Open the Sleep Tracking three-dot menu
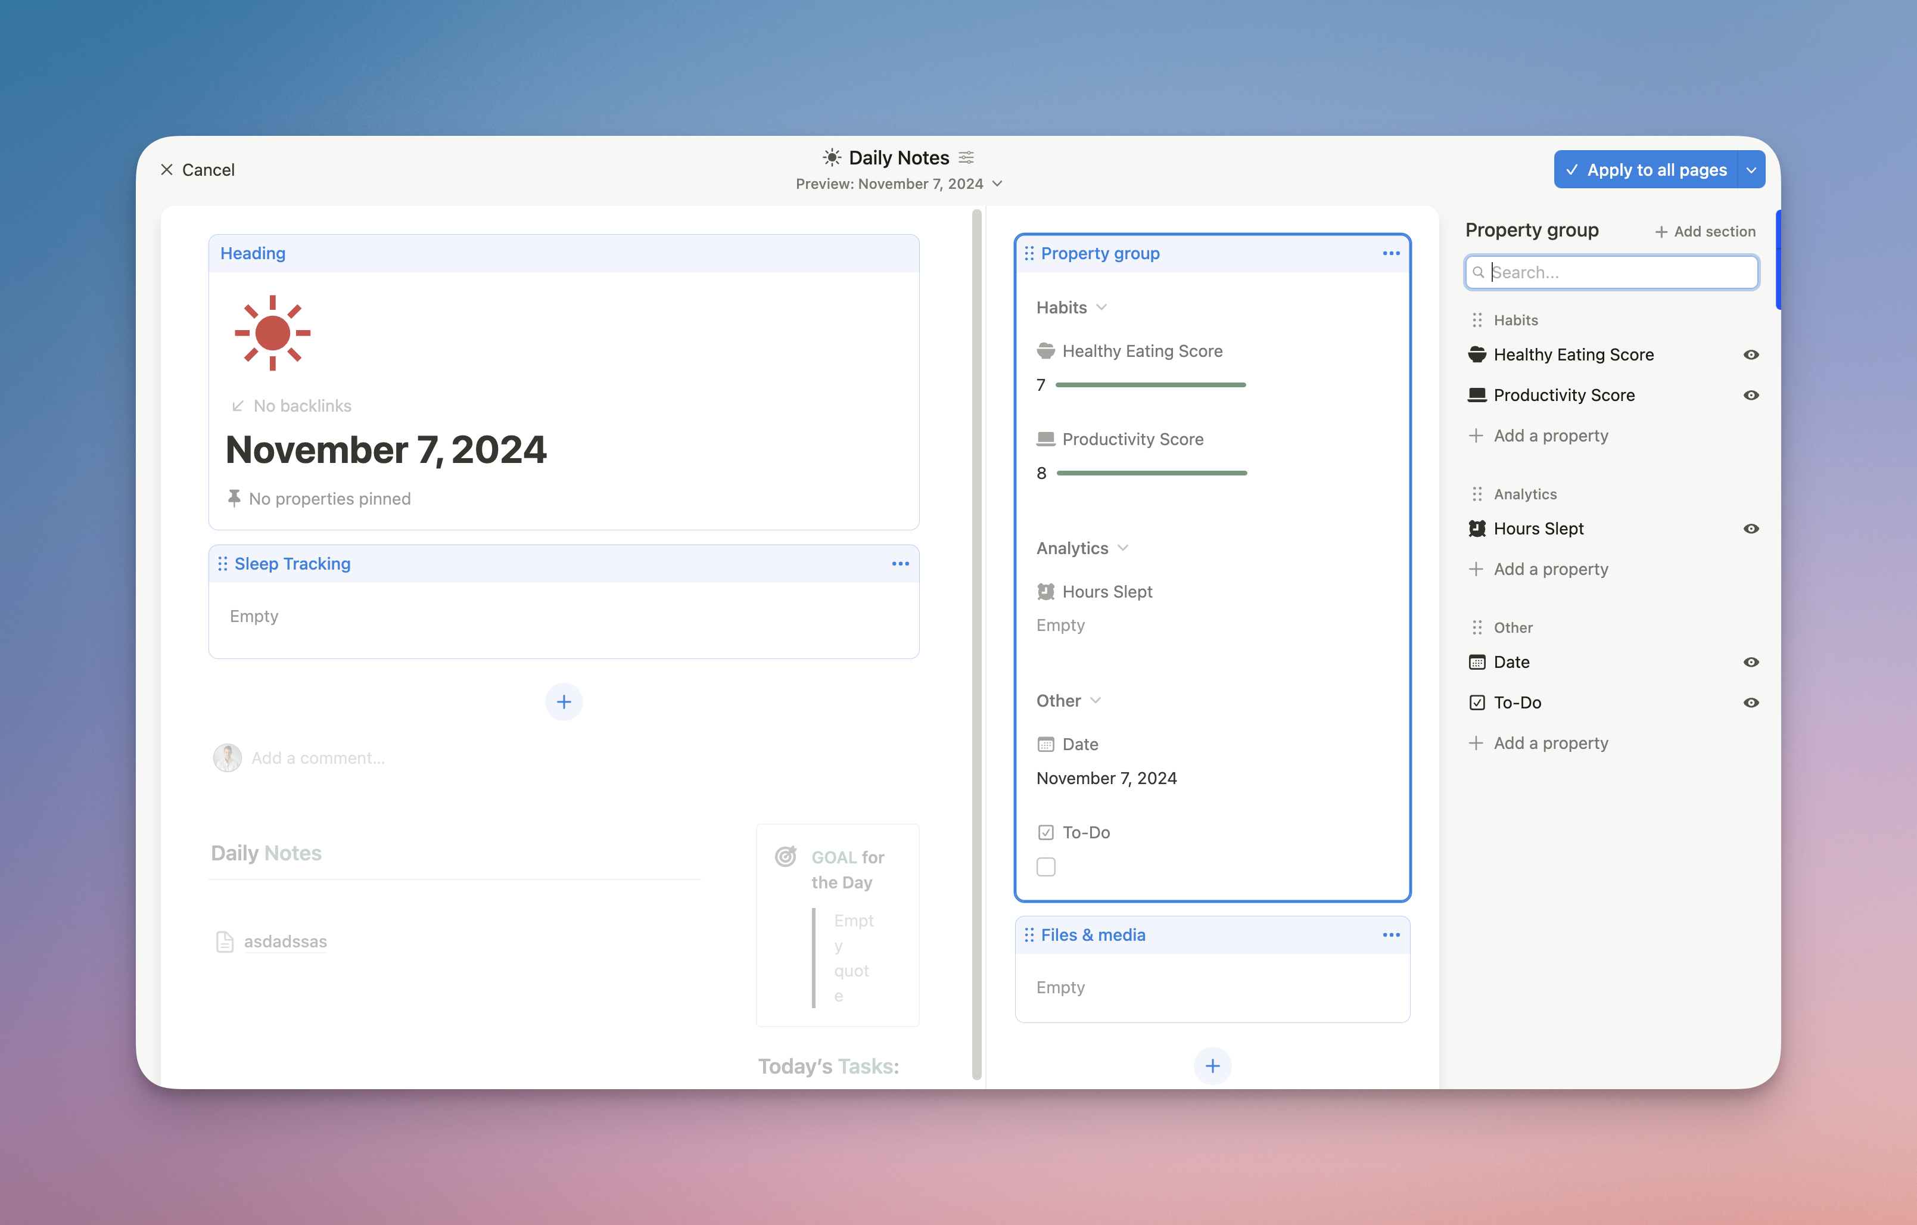 tap(900, 564)
